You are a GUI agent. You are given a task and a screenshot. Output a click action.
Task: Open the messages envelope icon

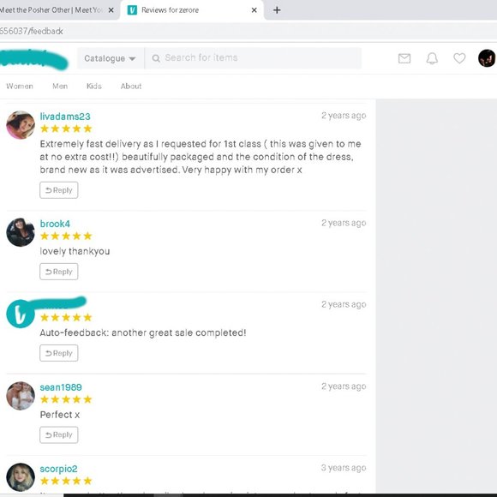404,58
